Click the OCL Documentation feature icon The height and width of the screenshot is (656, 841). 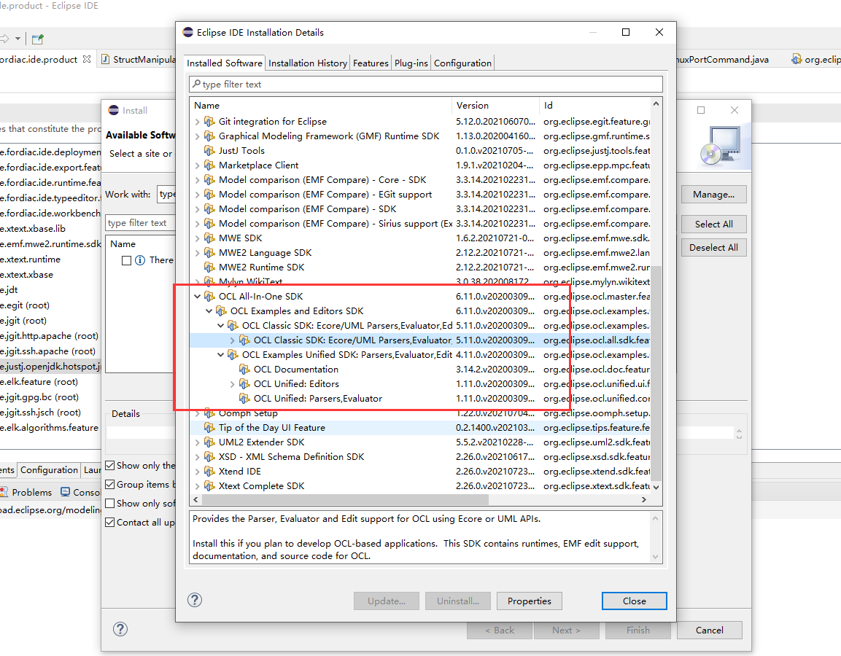point(244,370)
